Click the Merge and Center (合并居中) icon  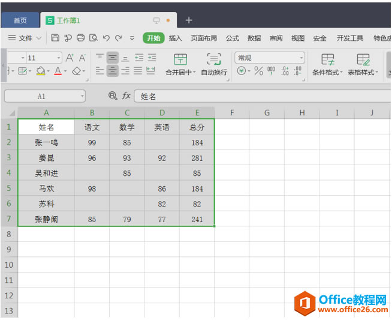(180, 59)
